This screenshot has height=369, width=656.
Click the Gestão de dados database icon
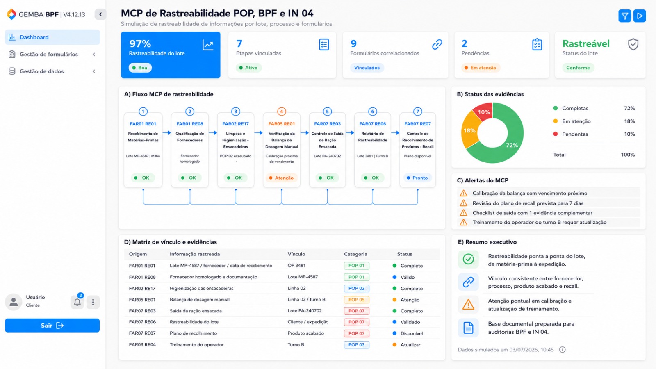12,71
